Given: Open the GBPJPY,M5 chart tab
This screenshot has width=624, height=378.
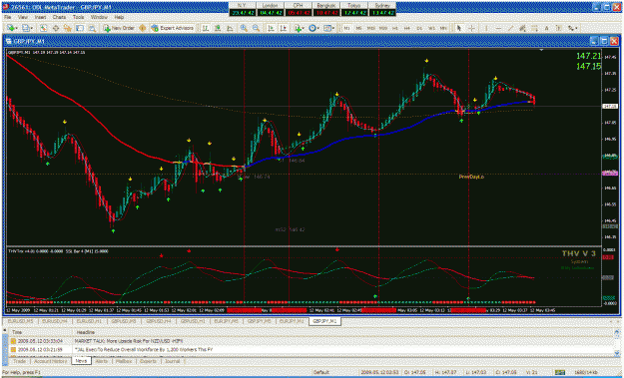Looking at the screenshot, I should coord(259,321).
